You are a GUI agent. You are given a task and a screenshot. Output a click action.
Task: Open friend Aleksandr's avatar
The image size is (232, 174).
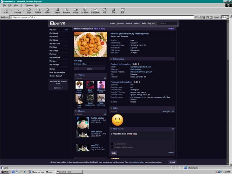[101, 85]
